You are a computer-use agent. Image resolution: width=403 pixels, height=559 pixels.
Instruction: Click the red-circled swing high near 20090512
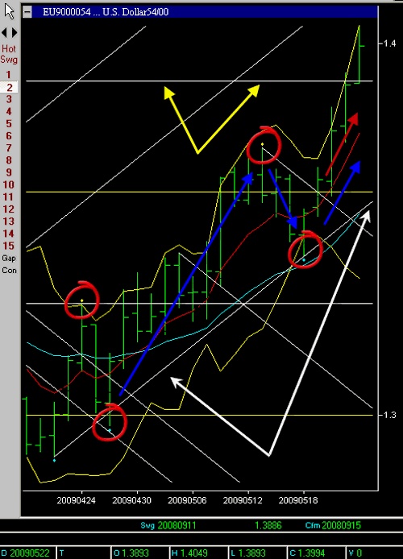[x=264, y=145]
